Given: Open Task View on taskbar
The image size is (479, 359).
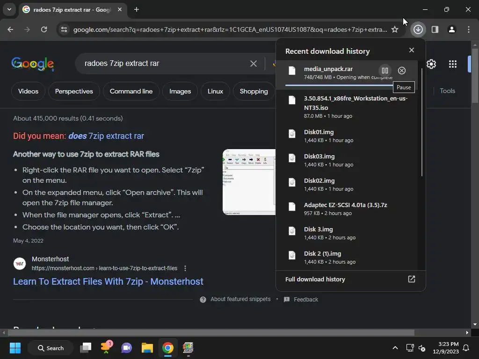Looking at the screenshot, I should pos(86,348).
